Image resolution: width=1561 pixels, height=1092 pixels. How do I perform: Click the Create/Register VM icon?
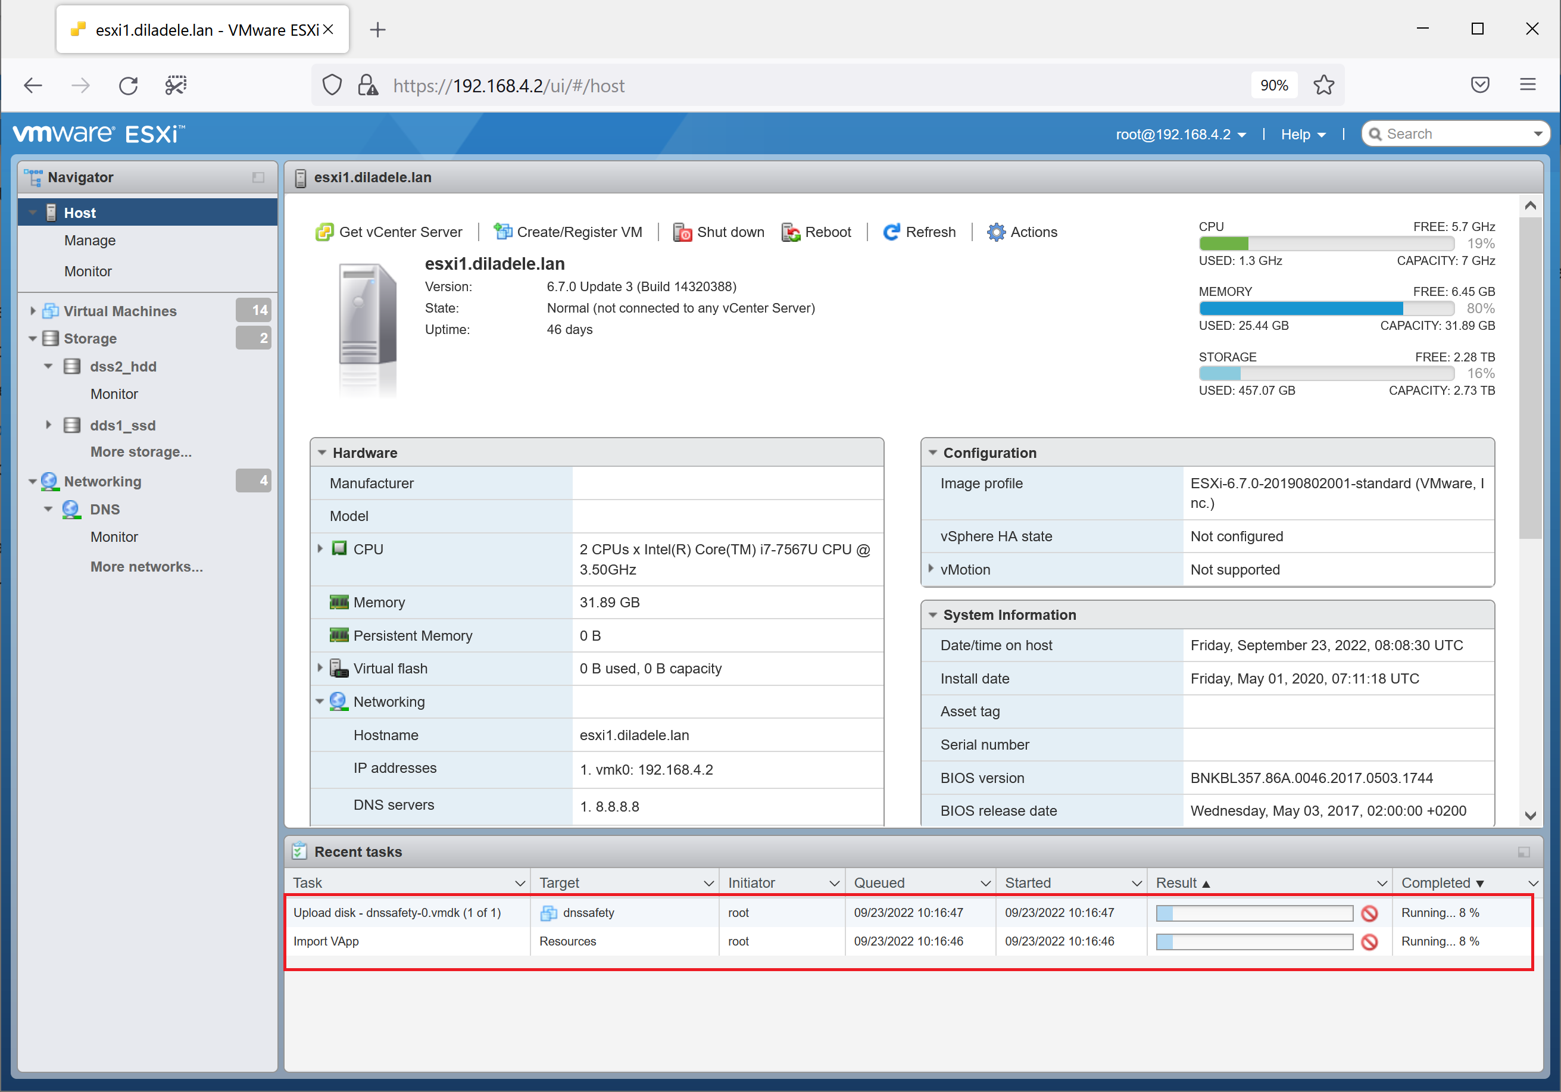click(502, 233)
